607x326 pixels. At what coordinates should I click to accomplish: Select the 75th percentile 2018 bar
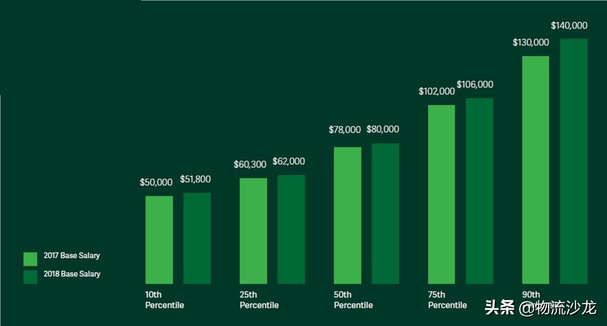click(x=479, y=191)
